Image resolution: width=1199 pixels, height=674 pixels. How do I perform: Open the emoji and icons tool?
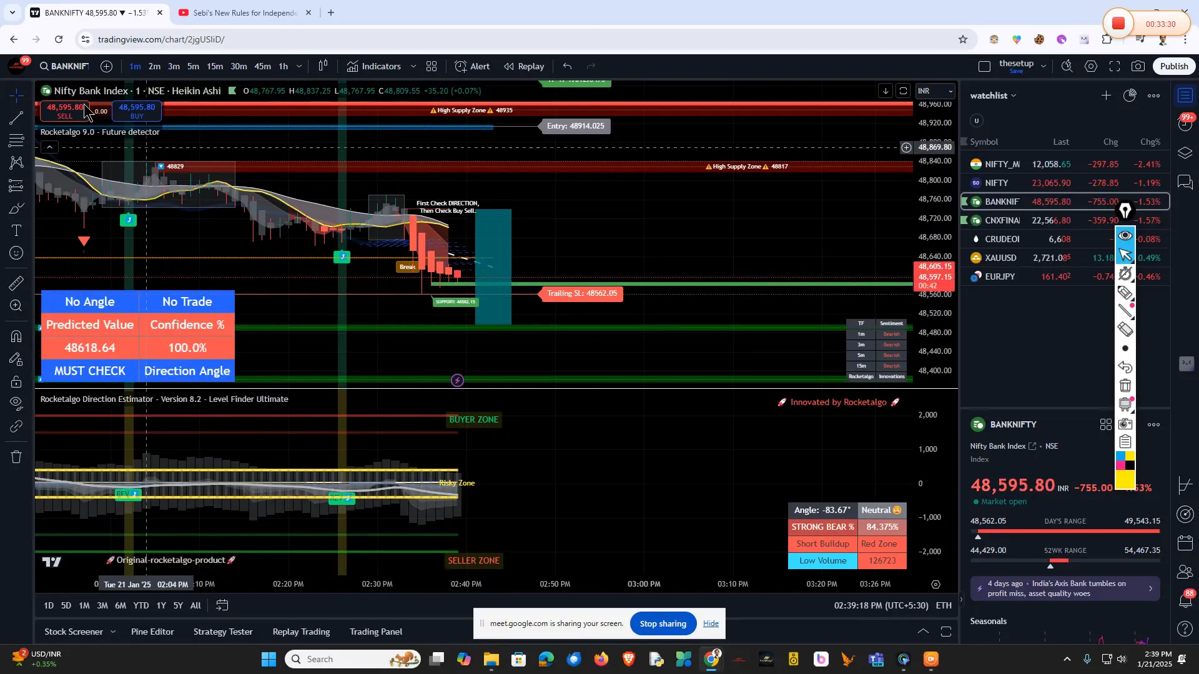click(x=17, y=253)
